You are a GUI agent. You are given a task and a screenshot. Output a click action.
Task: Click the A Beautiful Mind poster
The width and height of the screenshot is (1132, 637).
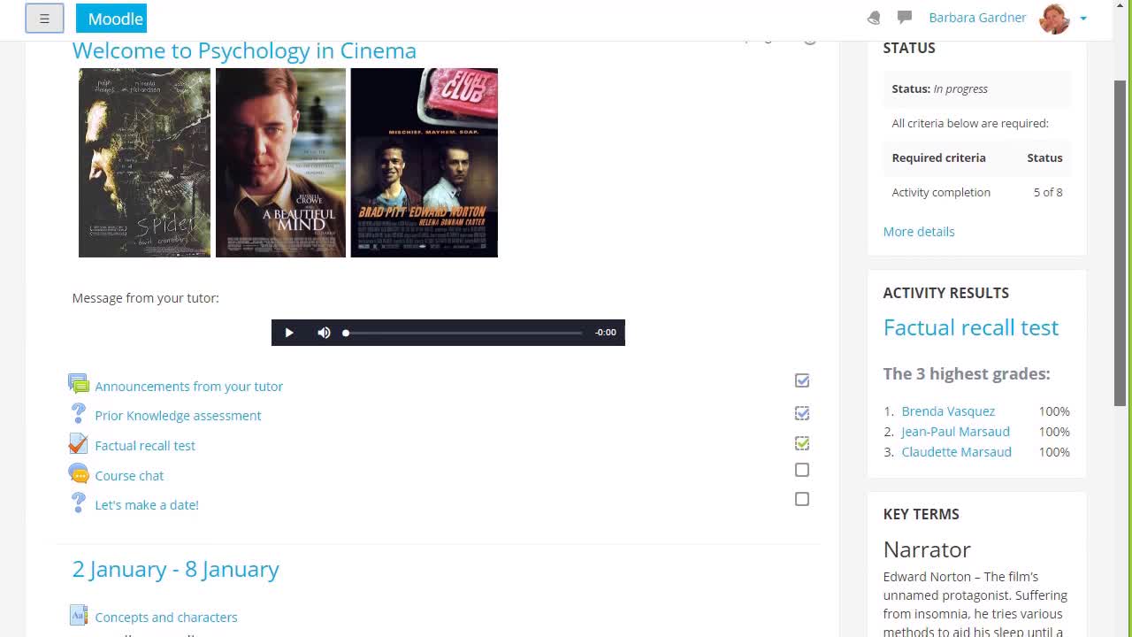click(x=280, y=163)
